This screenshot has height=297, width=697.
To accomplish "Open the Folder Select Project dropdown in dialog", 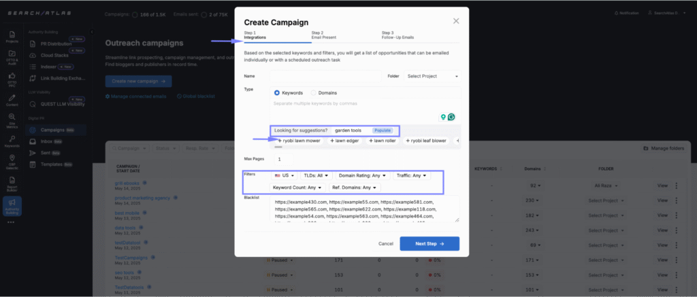I will 432,76.
